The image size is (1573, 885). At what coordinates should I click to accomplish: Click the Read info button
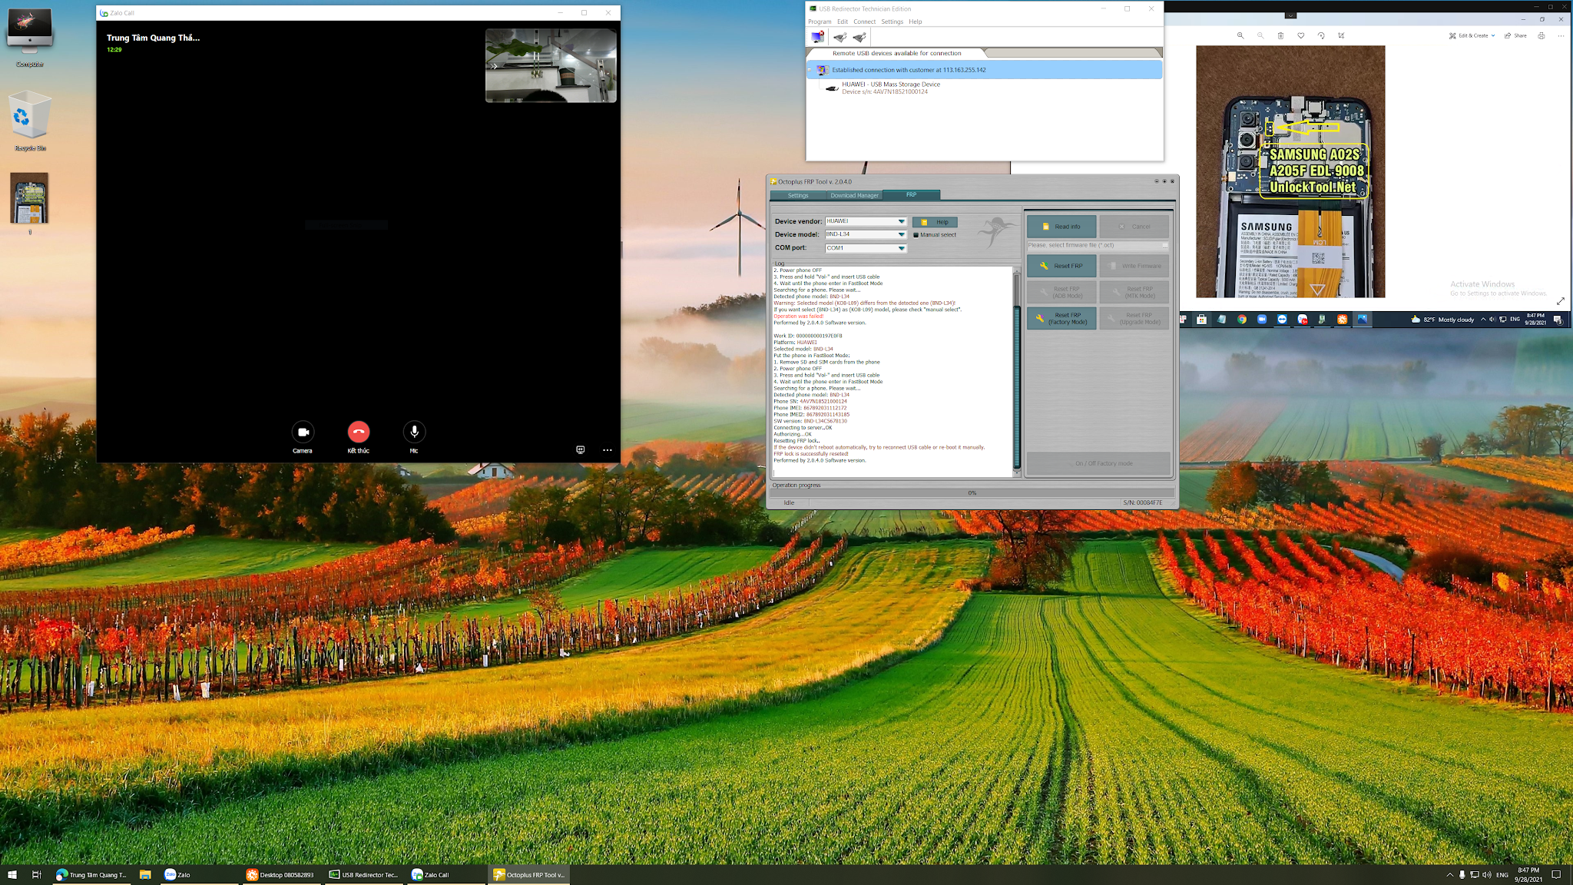click(x=1061, y=227)
